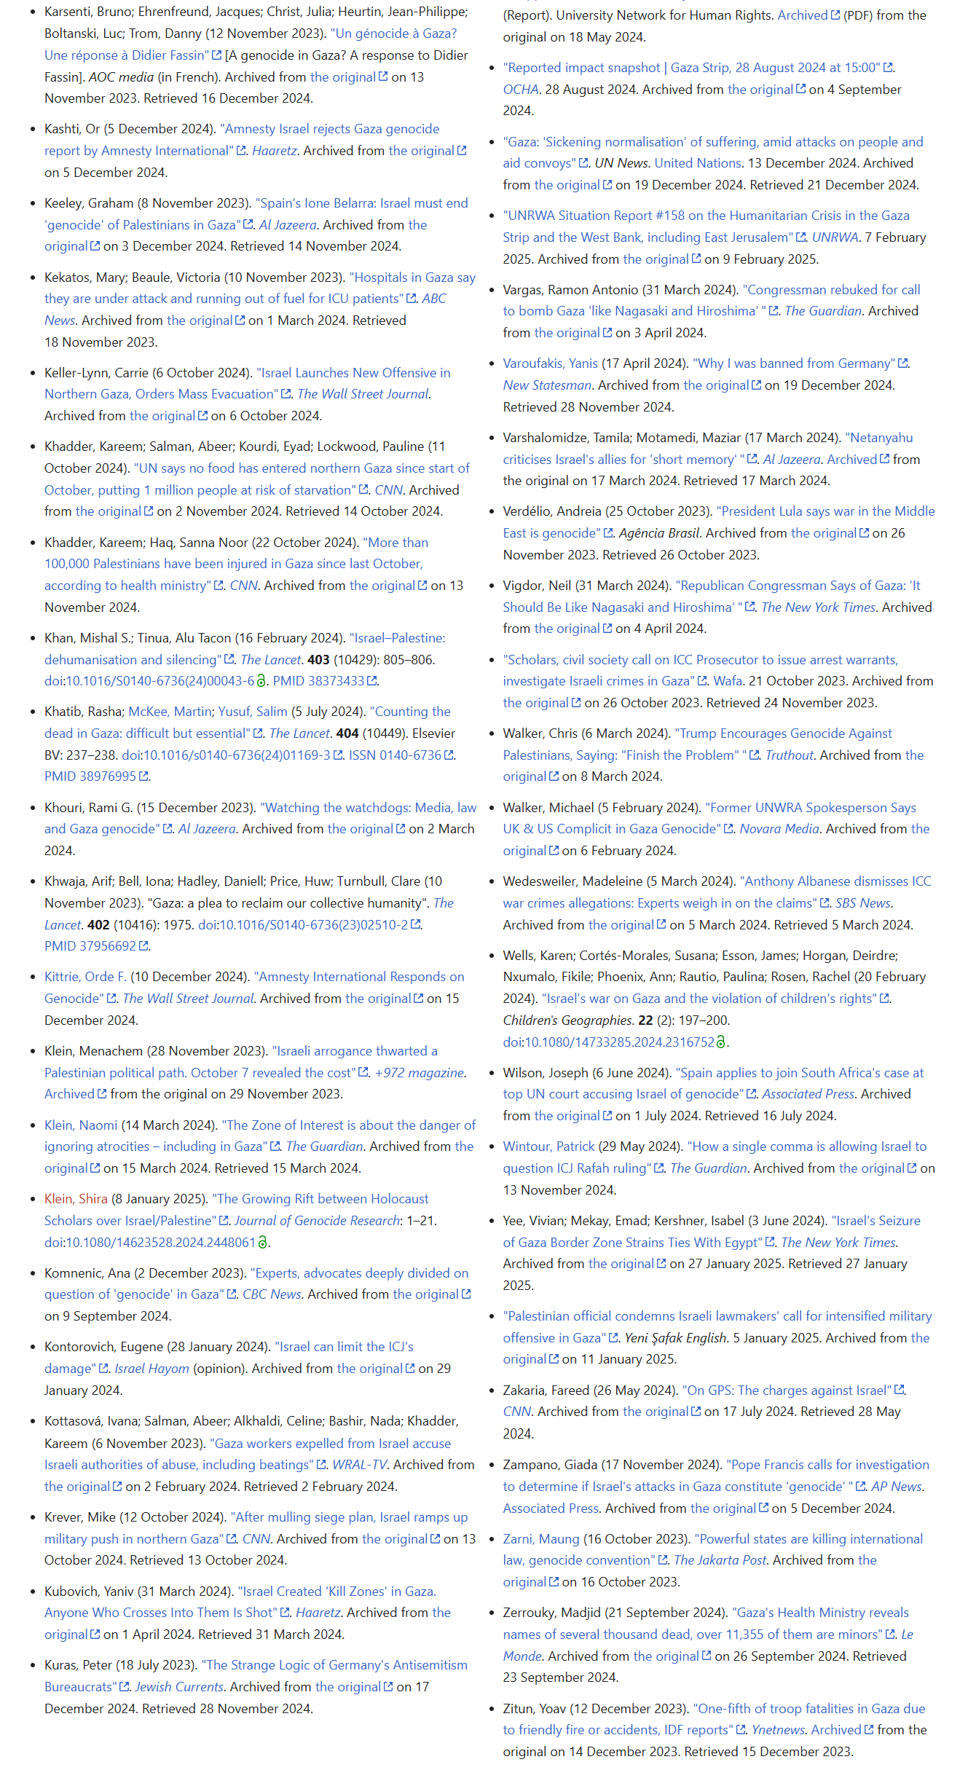Open the WRAL-TV link
Viewport: 968px width, 1778px height.
coord(359,1465)
